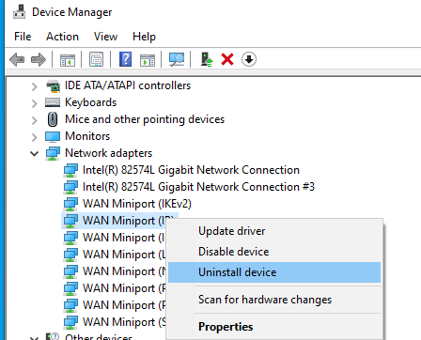Choose Properties from context menu

tap(274, 327)
